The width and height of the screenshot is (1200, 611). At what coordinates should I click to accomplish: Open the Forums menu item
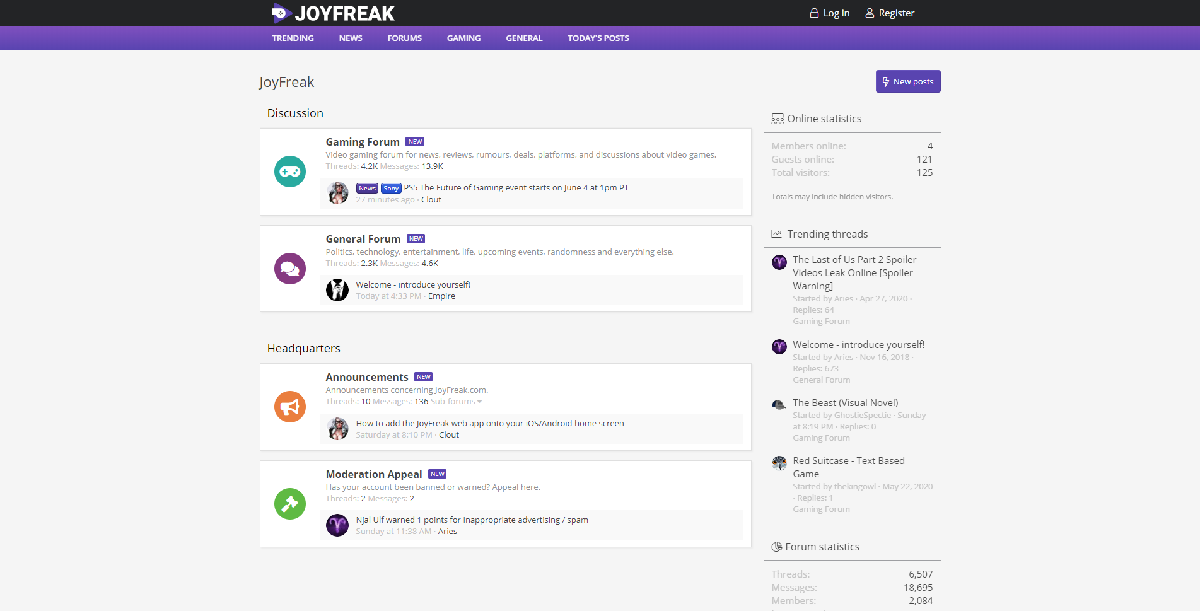(x=405, y=38)
